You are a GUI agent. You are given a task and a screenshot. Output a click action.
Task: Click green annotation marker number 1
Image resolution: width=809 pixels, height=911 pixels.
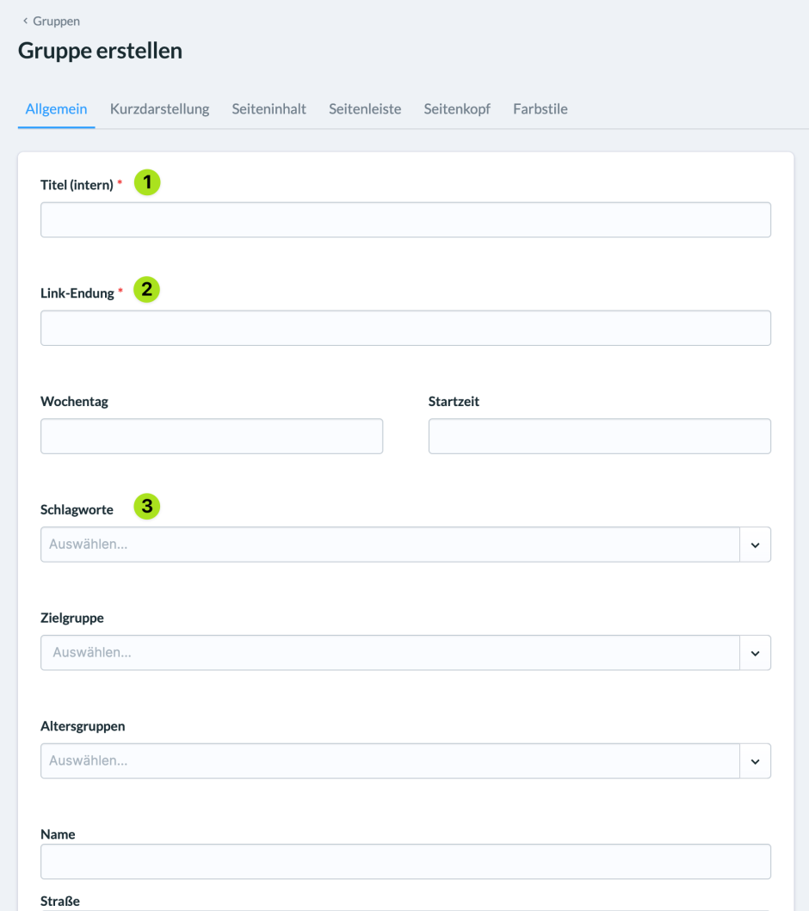pos(147,182)
